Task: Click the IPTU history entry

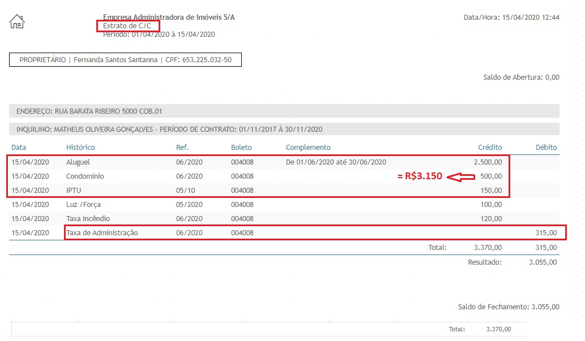Action: [74, 191]
